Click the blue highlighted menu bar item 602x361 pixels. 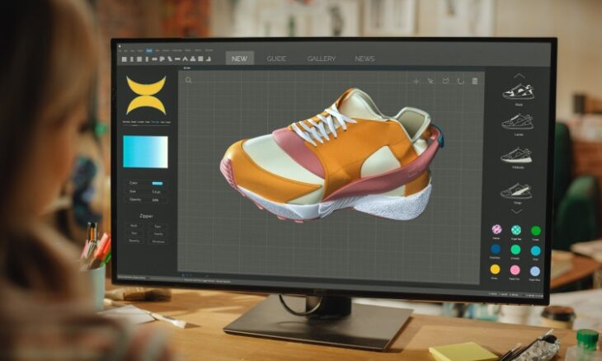pos(149,50)
